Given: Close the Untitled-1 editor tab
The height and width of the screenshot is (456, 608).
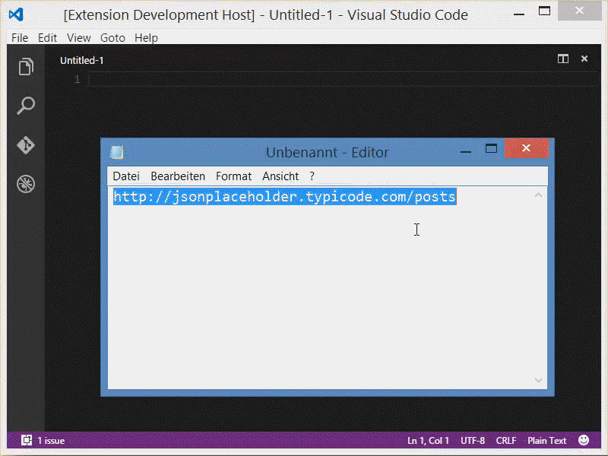Looking at the screenshot, I should [x=584, y=59].
